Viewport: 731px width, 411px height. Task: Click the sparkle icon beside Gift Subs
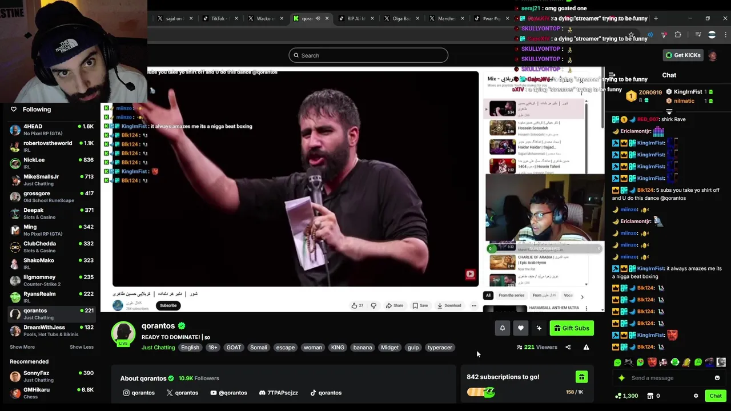point(539,328)
